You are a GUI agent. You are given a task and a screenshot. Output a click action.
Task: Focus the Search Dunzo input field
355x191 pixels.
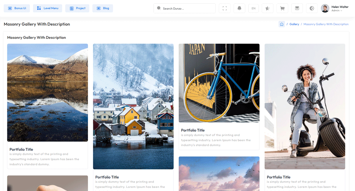187,8
